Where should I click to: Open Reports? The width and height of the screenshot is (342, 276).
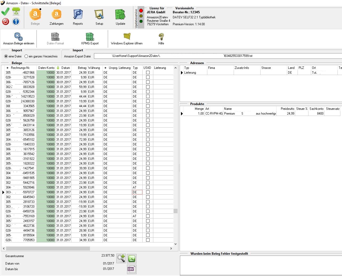tap(78, 17)
